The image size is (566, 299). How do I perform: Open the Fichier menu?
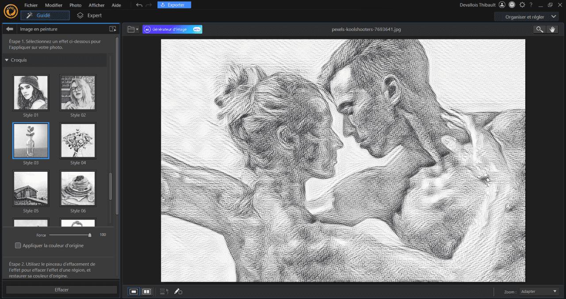[x=31, y=5]
